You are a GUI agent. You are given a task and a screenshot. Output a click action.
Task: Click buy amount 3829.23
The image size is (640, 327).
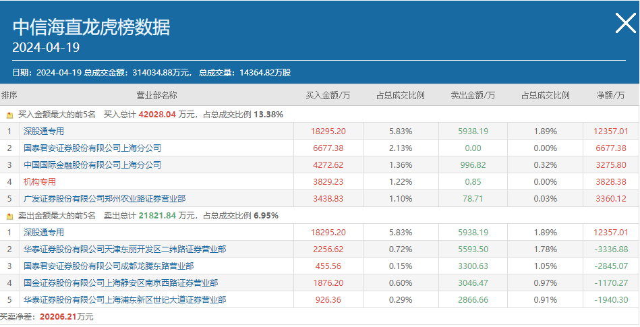pyautogui.click(x=328, y=181)
